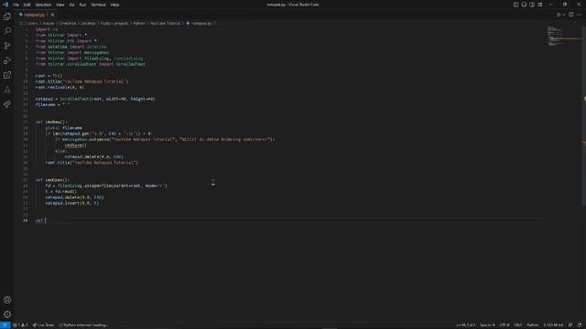This screenshot has height=329, width=586.
Task: Open the Explorer view in activity bar
Action: coord(7,16)
